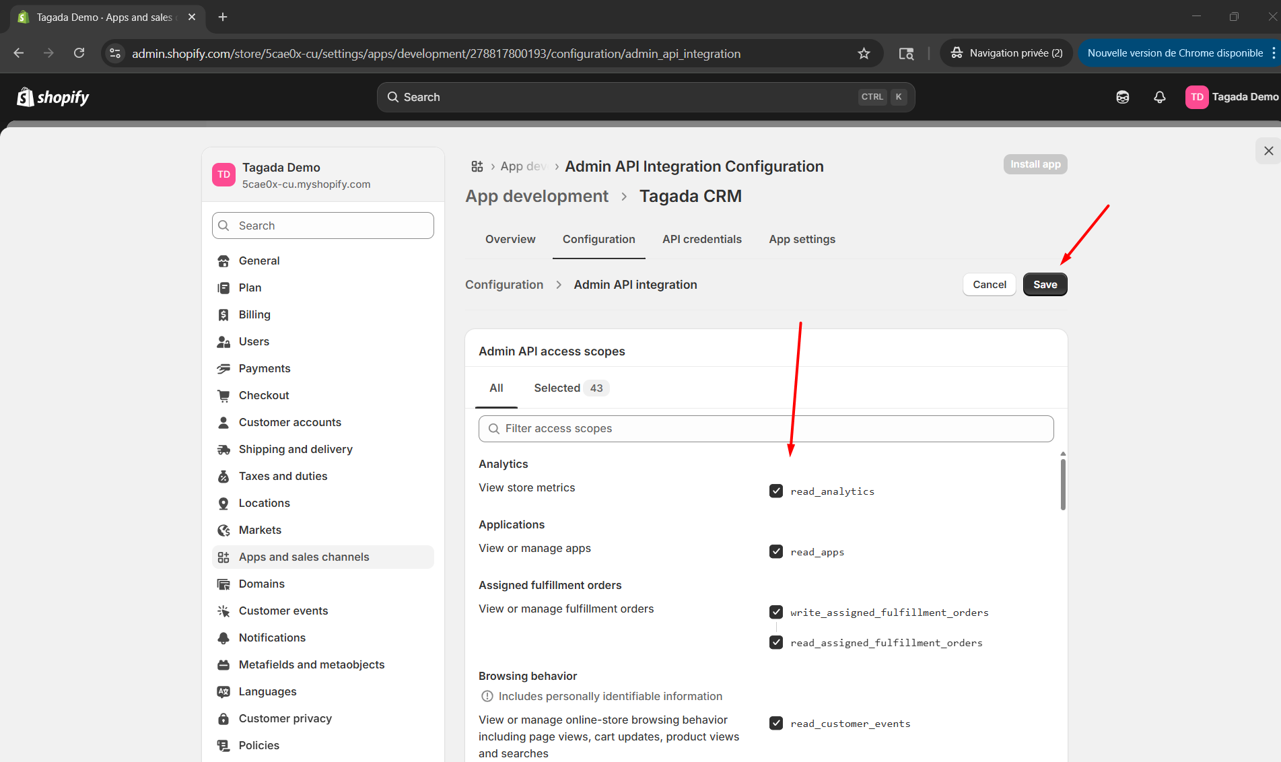Reload the page in Chrome
1281x762 pixels.
tap(79, 53)
